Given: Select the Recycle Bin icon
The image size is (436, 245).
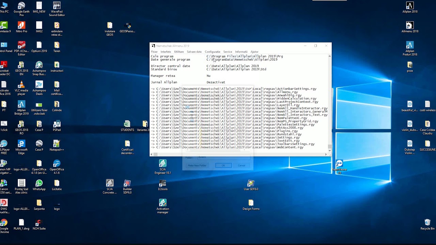Looking at the screenshot, I should point(427,225).
